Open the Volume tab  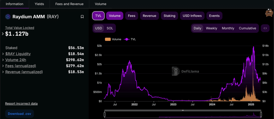[101, 4]
